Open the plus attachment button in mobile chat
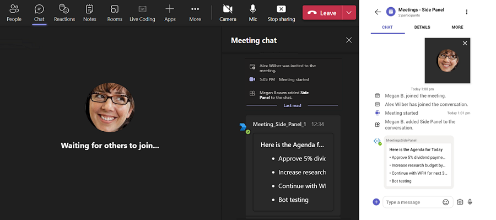This screenshot has height=220, width=496. pyautogui.click(x=376, y=202)
